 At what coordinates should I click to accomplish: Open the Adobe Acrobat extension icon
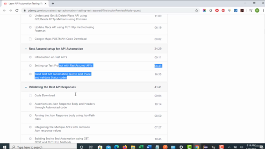[x=242, y=10]
